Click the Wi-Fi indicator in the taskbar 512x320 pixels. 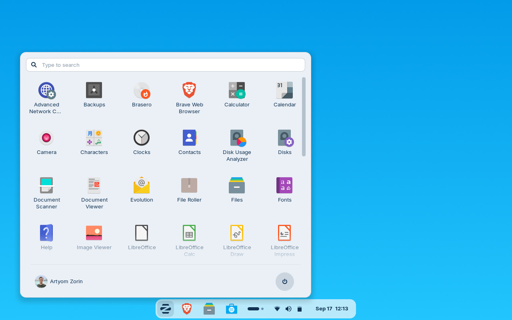coord(277,308)
